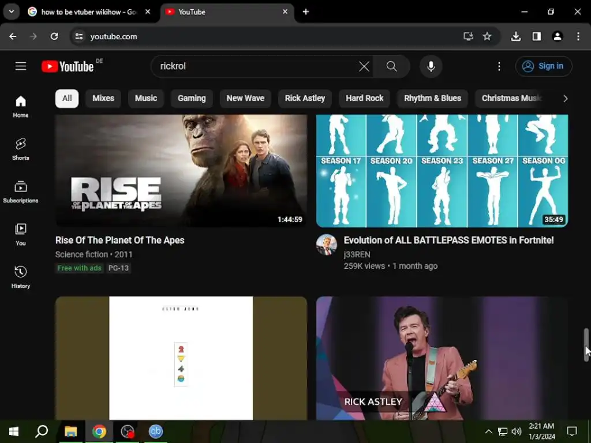
Task: Open Shorts in the sidebar
Action: pos(21,149)
